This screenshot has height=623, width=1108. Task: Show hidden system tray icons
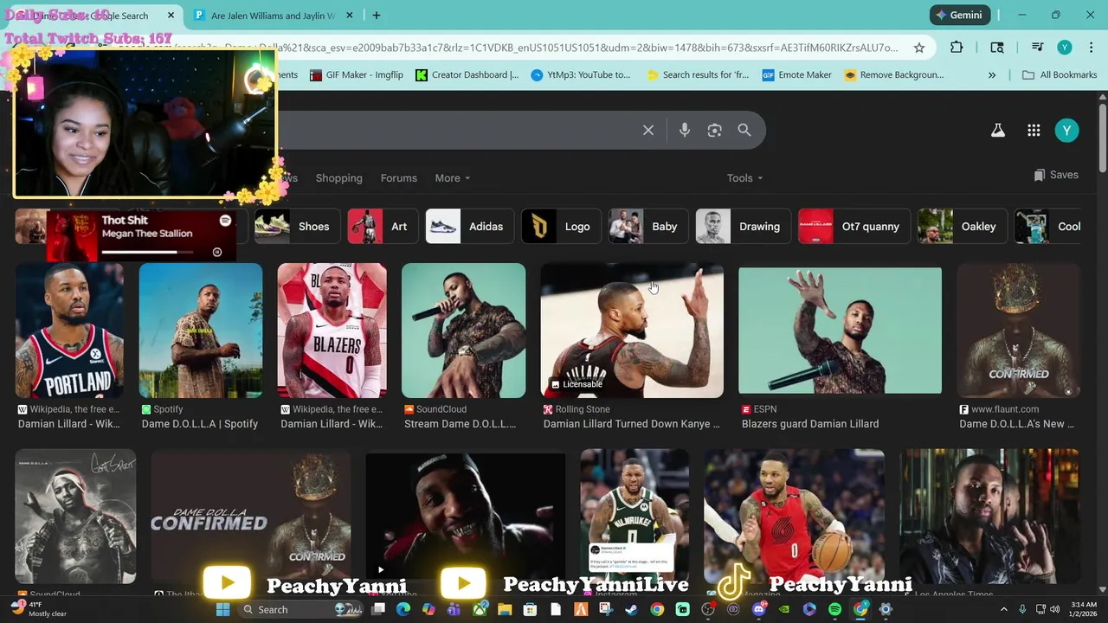[x=1004, y=609]
